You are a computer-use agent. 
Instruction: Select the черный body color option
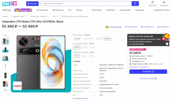click(107, 39)
